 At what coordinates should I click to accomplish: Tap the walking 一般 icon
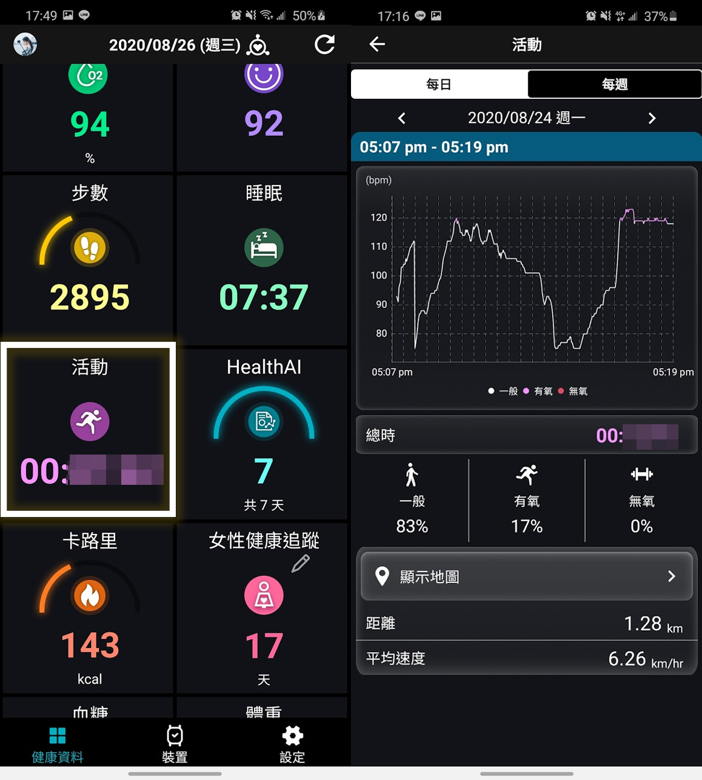(x=412, y=475)
